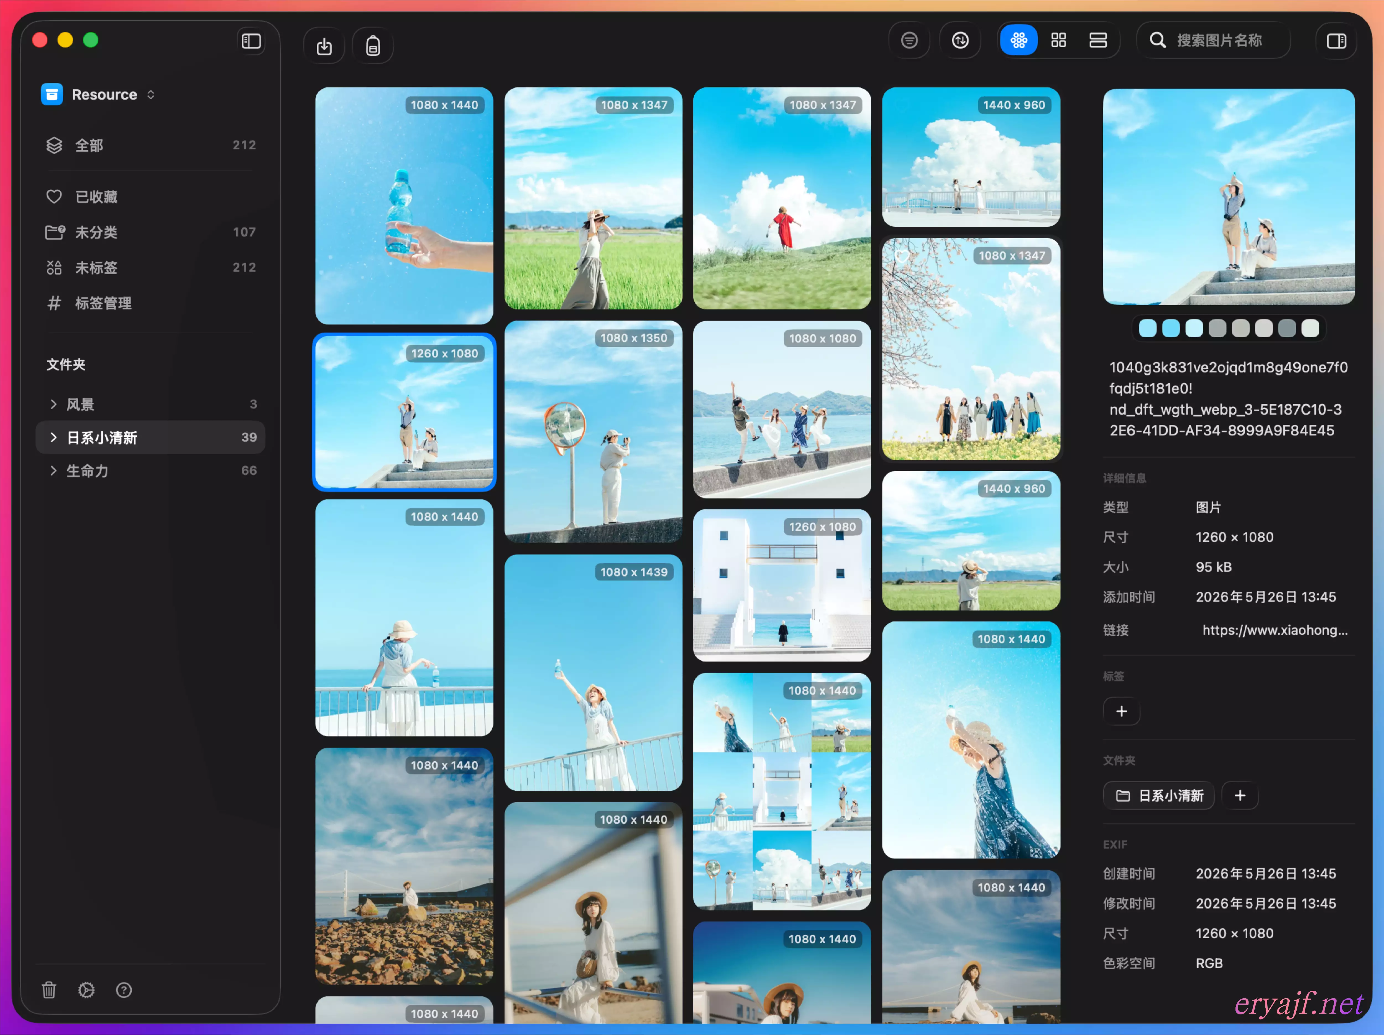Open settings gear in sidebar footer
Screen dimensions: 1384x1035
(x=86, y=990)
